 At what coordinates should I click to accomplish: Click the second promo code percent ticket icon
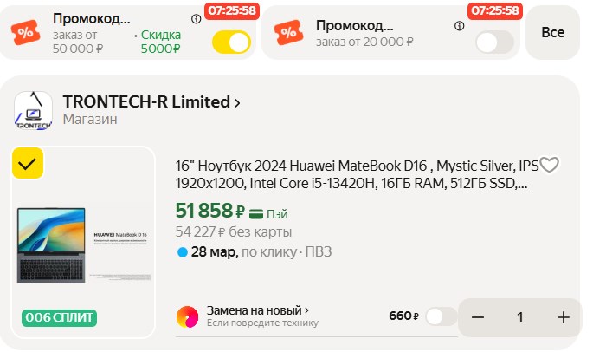(287, 33)
